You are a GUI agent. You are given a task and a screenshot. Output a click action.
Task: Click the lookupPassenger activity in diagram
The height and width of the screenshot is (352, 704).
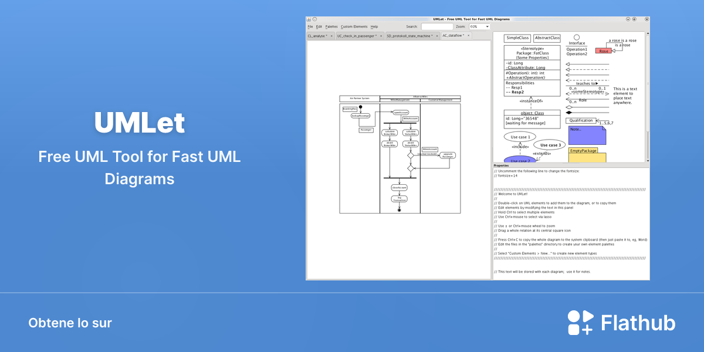click(360, 116)
